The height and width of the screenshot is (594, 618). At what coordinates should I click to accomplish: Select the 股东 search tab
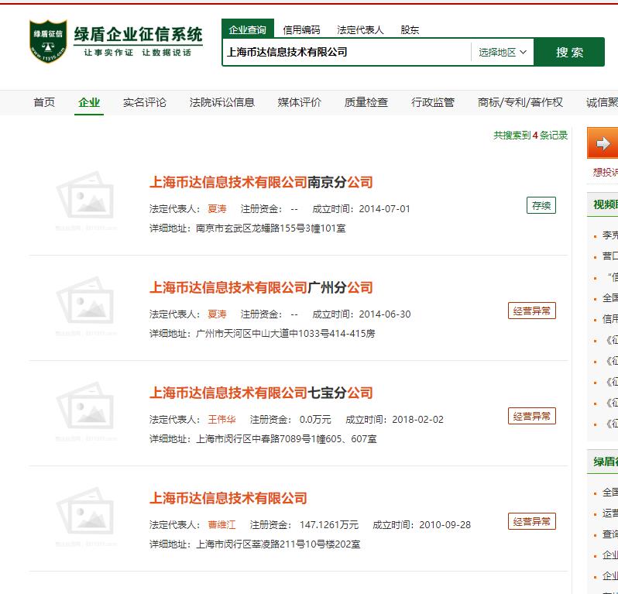click(410, 30)
